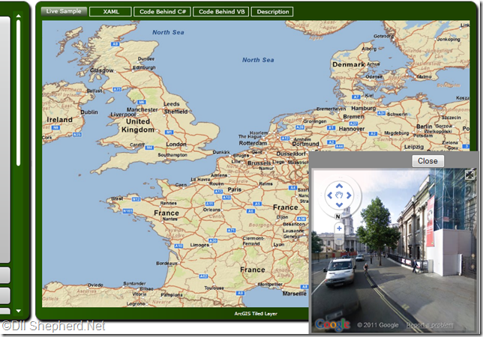Click the sidebar scroll up arrow

click(19, 16)
